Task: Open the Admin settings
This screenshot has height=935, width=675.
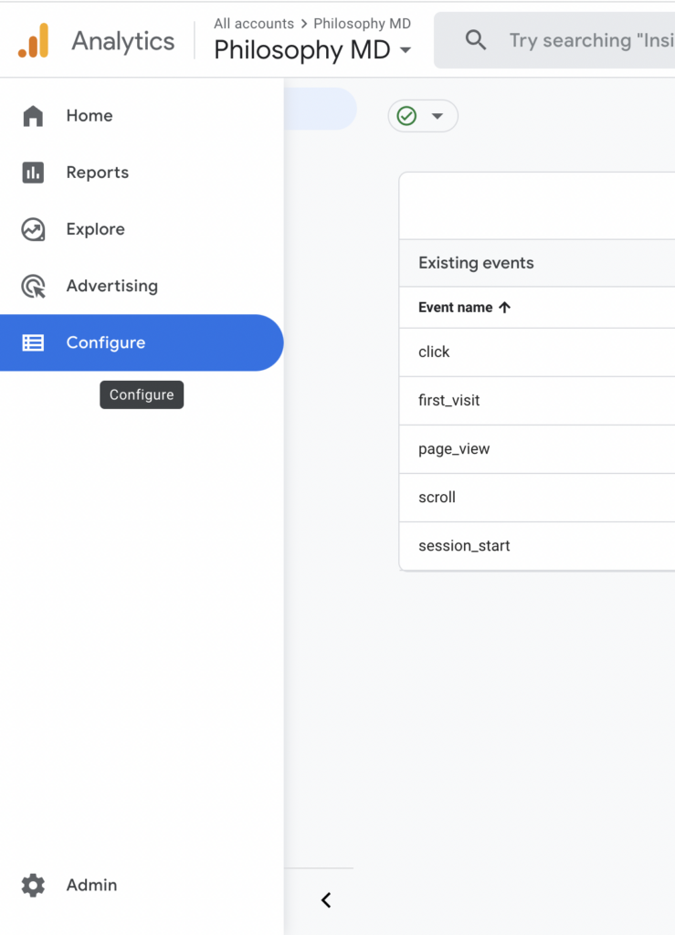Action: (x=142, y=886)
